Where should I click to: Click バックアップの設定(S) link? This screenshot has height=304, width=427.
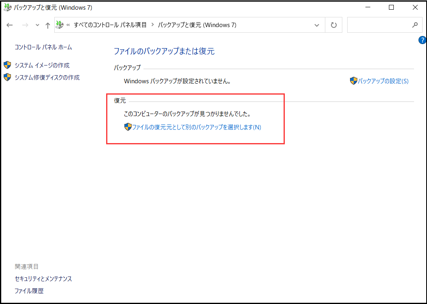coord(383,81)
